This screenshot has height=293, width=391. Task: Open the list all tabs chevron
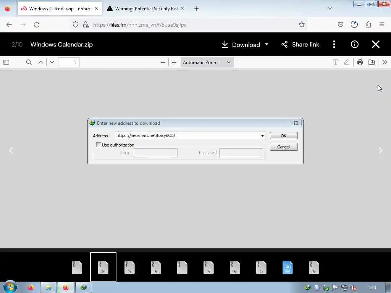coord(330,8)
